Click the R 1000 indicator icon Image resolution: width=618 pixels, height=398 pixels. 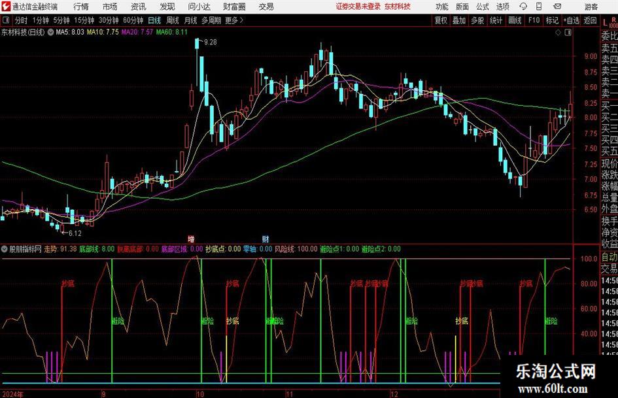point(613,22)
